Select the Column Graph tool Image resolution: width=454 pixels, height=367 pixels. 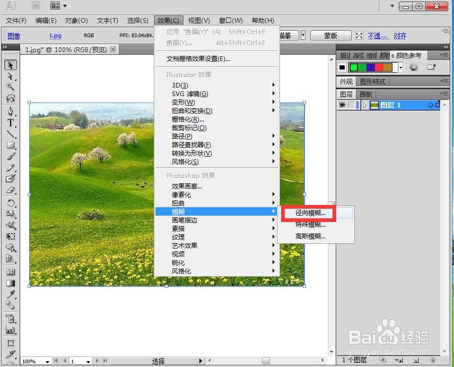[x=11, y=330]
